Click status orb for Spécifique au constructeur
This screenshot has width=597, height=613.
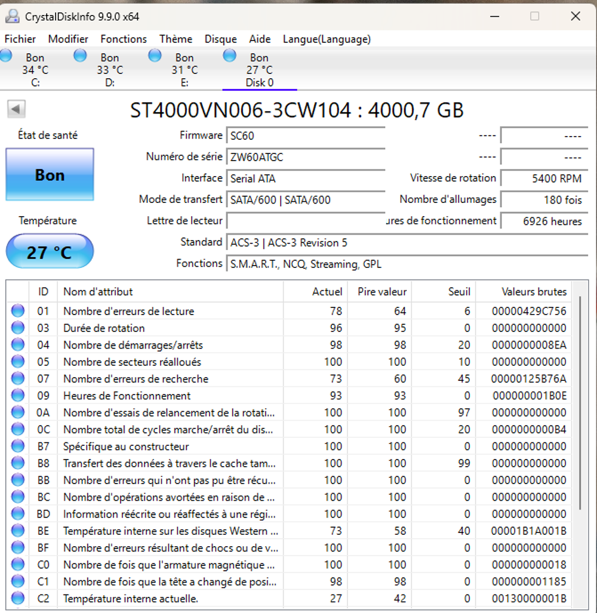(x=17, y=446)
